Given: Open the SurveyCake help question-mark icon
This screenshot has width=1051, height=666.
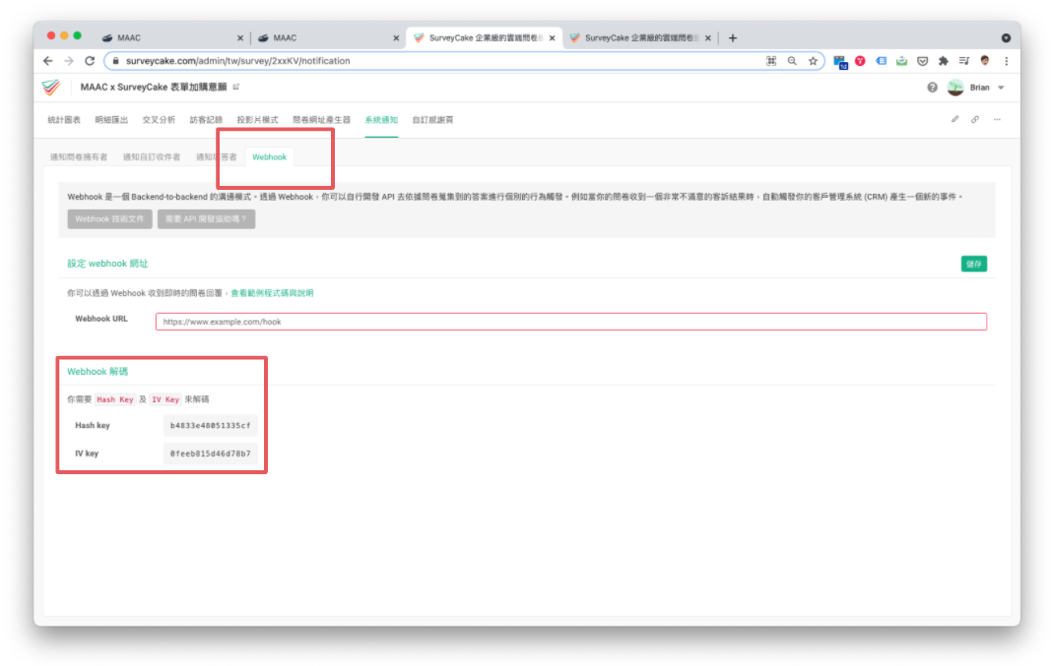Looking at the screenshot, I should pos(932,87).
